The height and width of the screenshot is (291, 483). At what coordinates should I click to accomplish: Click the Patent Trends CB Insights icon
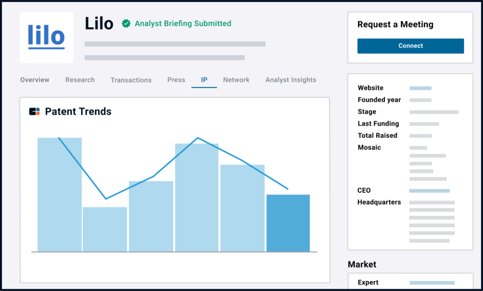pyautogui.click(x=34, y=111)
